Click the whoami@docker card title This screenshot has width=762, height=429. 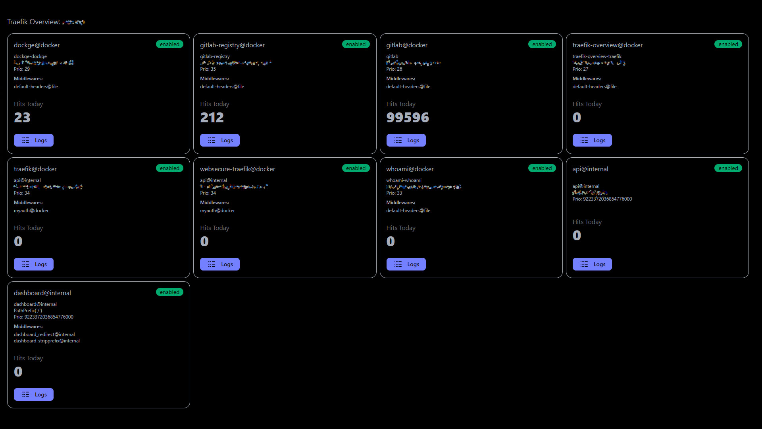tap(410, 169)
